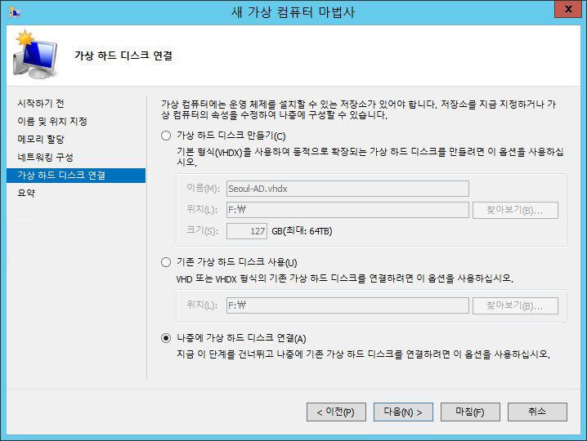Click the existing disk 위치(L) path field

coord(347,305)
